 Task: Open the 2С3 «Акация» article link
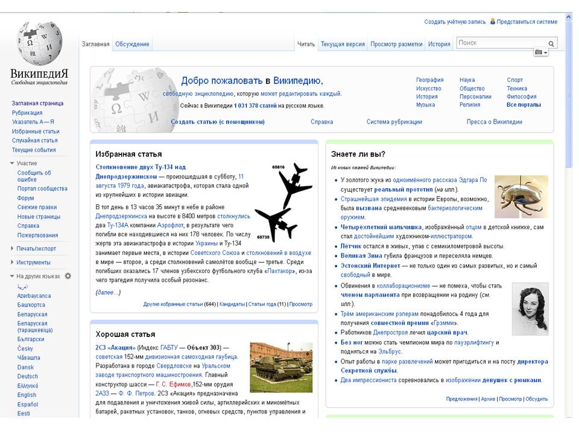pyautogui.click(x=115, y=347)
